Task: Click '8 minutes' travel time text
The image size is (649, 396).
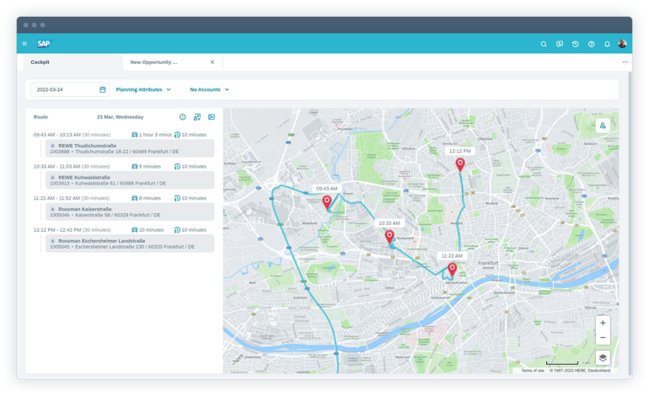Action: (x=150, y=198)
